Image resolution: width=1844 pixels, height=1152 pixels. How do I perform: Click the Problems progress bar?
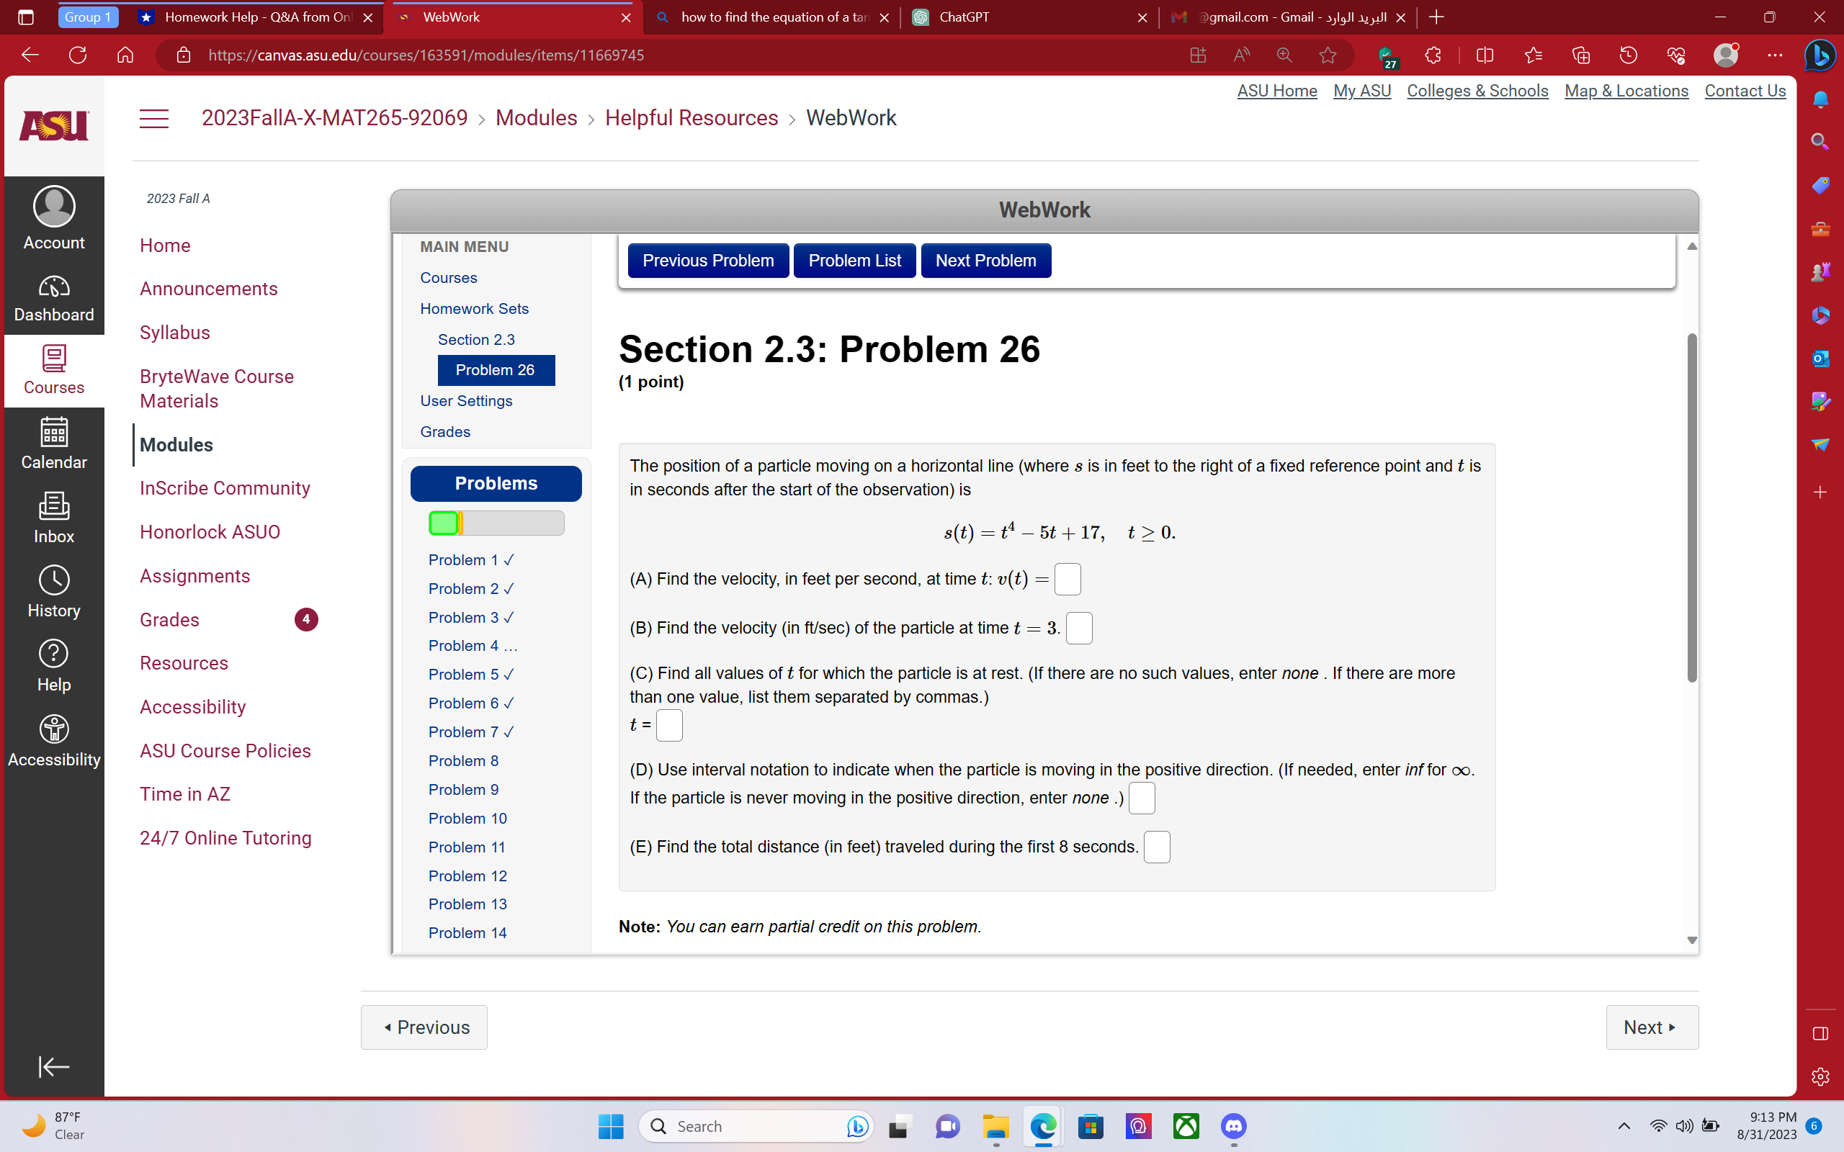point(496,523)
